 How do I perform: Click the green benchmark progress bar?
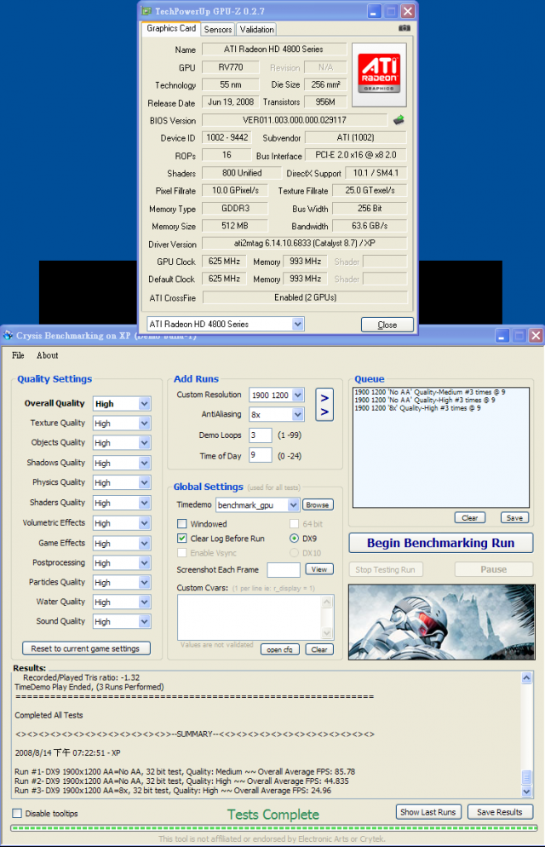[273, 827]
